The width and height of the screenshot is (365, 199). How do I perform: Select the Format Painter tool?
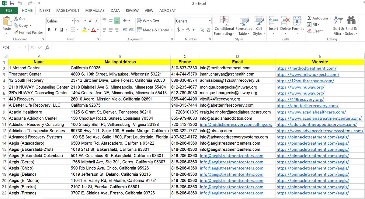pyautogui.click(x=29, y=32)
